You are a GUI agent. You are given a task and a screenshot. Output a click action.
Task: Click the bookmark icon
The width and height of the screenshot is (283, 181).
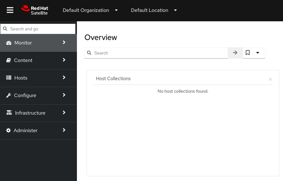point(248,53)
